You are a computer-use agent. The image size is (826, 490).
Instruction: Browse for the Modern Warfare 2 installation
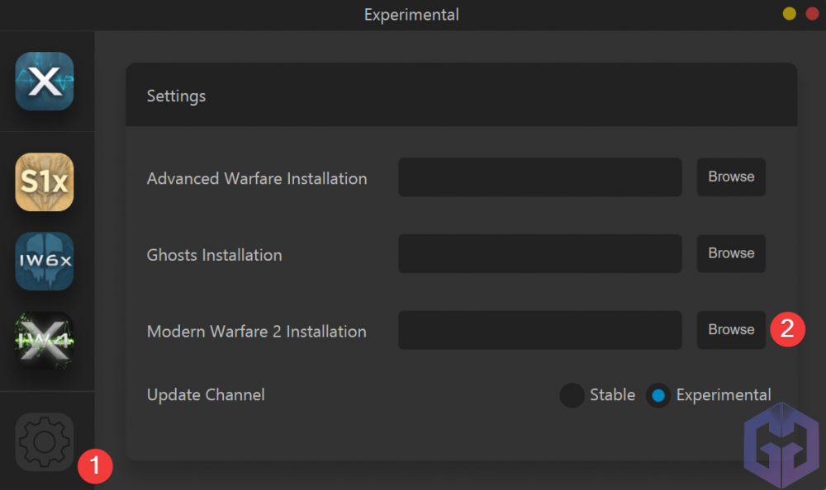(x=731, y=330)
